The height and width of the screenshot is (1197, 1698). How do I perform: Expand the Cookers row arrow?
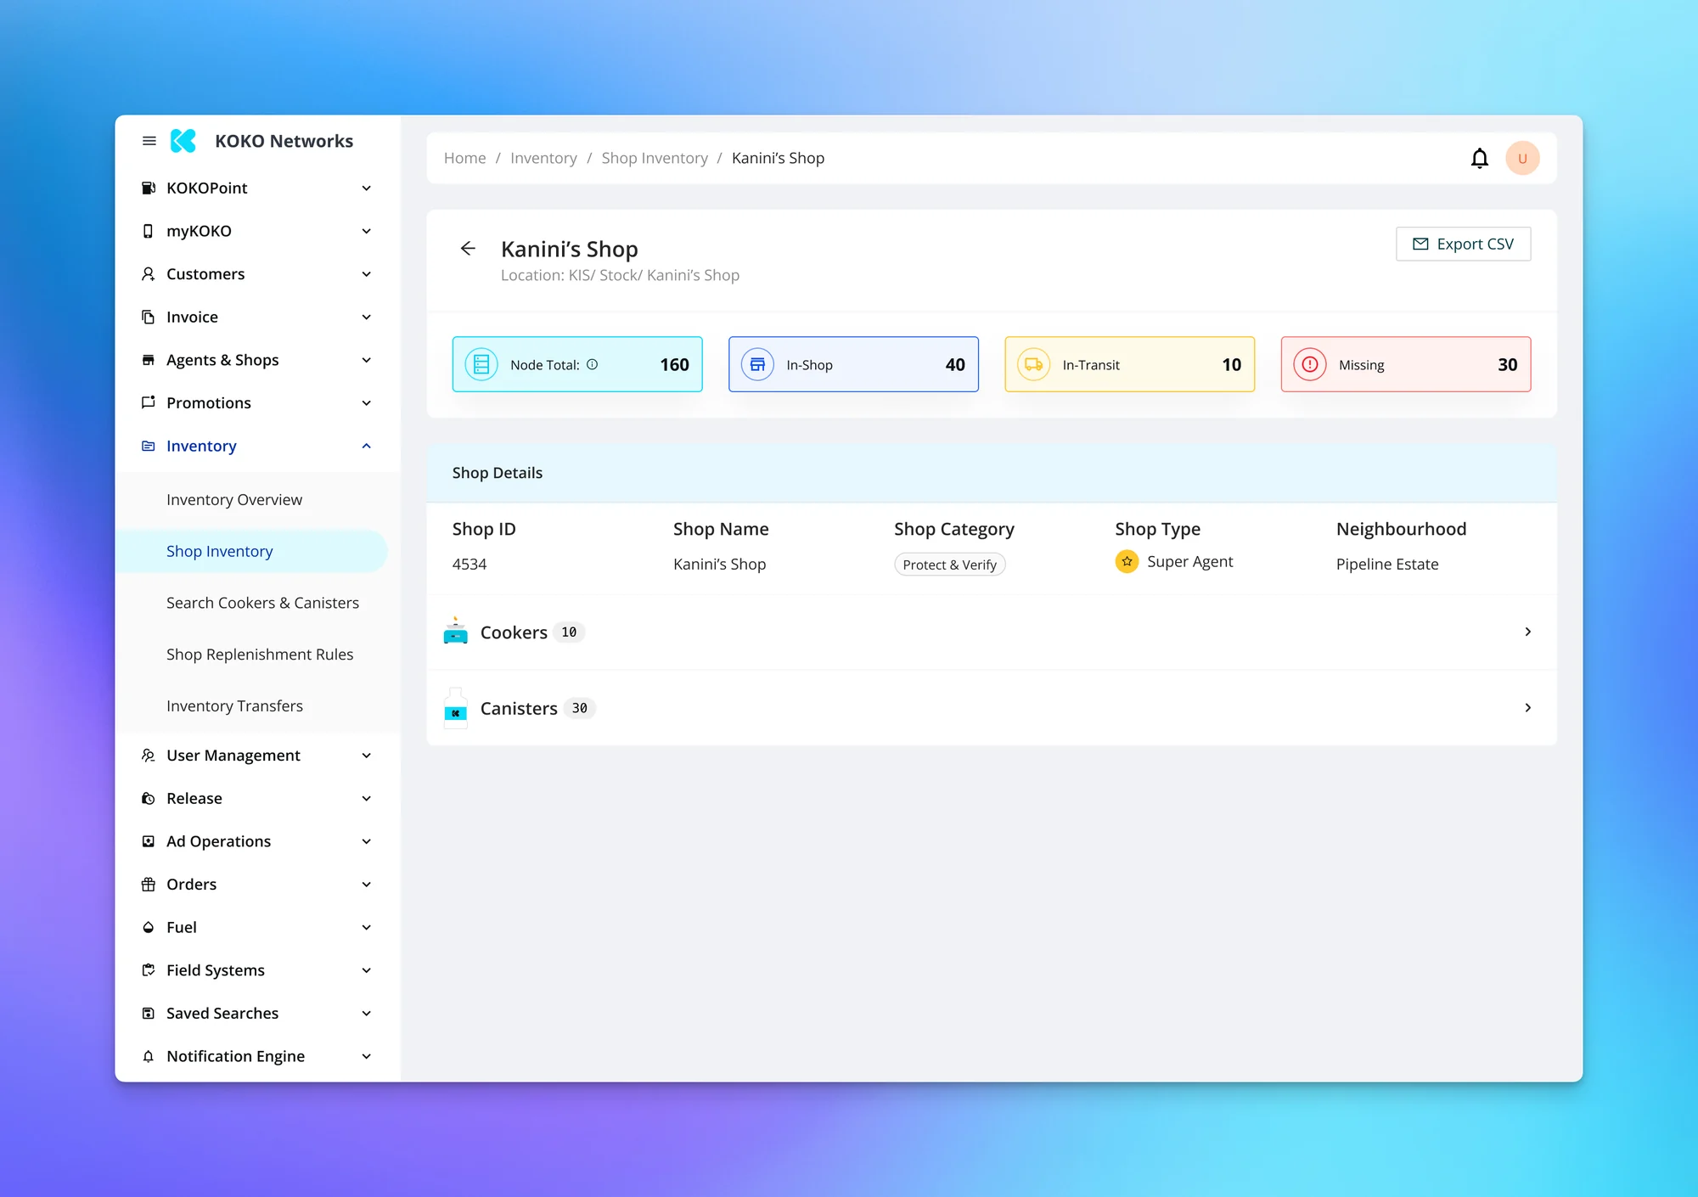(1528, 632)
